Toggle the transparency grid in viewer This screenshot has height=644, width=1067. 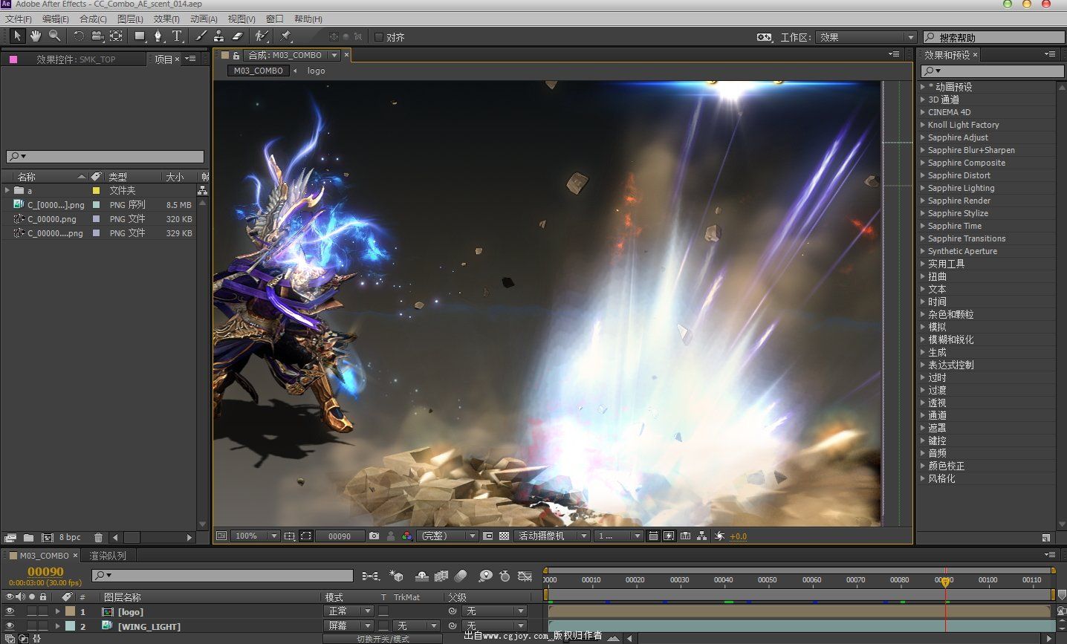505,536
